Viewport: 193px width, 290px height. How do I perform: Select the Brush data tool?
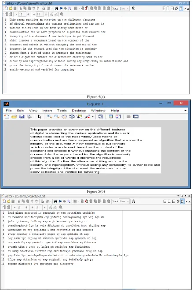[x=87, y=116]
